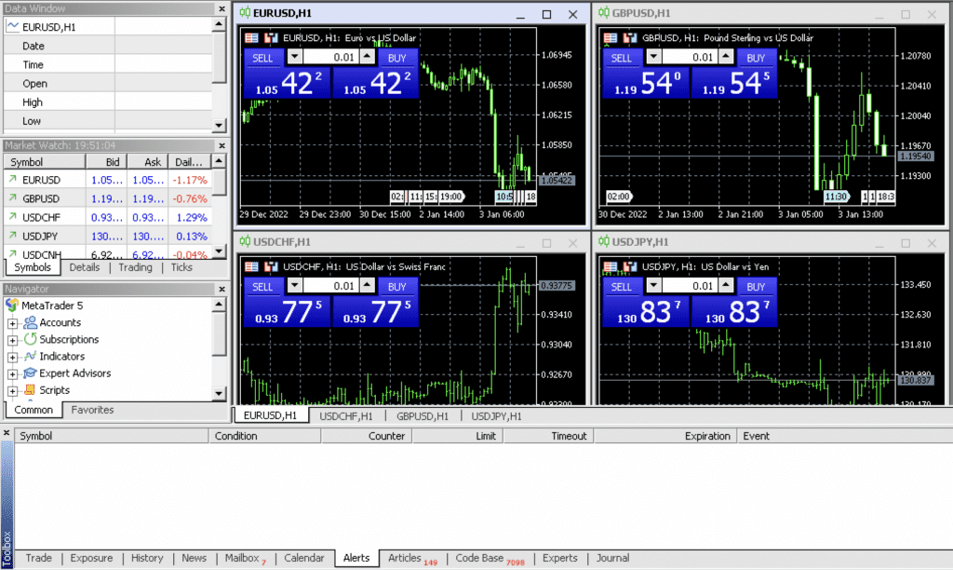953x570 pixels.
Task: Open the Trade tab in Toolbox
Action: pyautogui.click(x=39, y=558)
